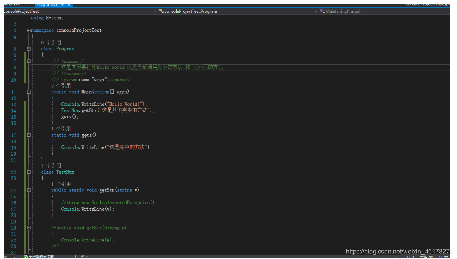Click the commented 'Console.WriteLine(a);' line
Viewport: 457px width, 259px height.
[87, 240]
